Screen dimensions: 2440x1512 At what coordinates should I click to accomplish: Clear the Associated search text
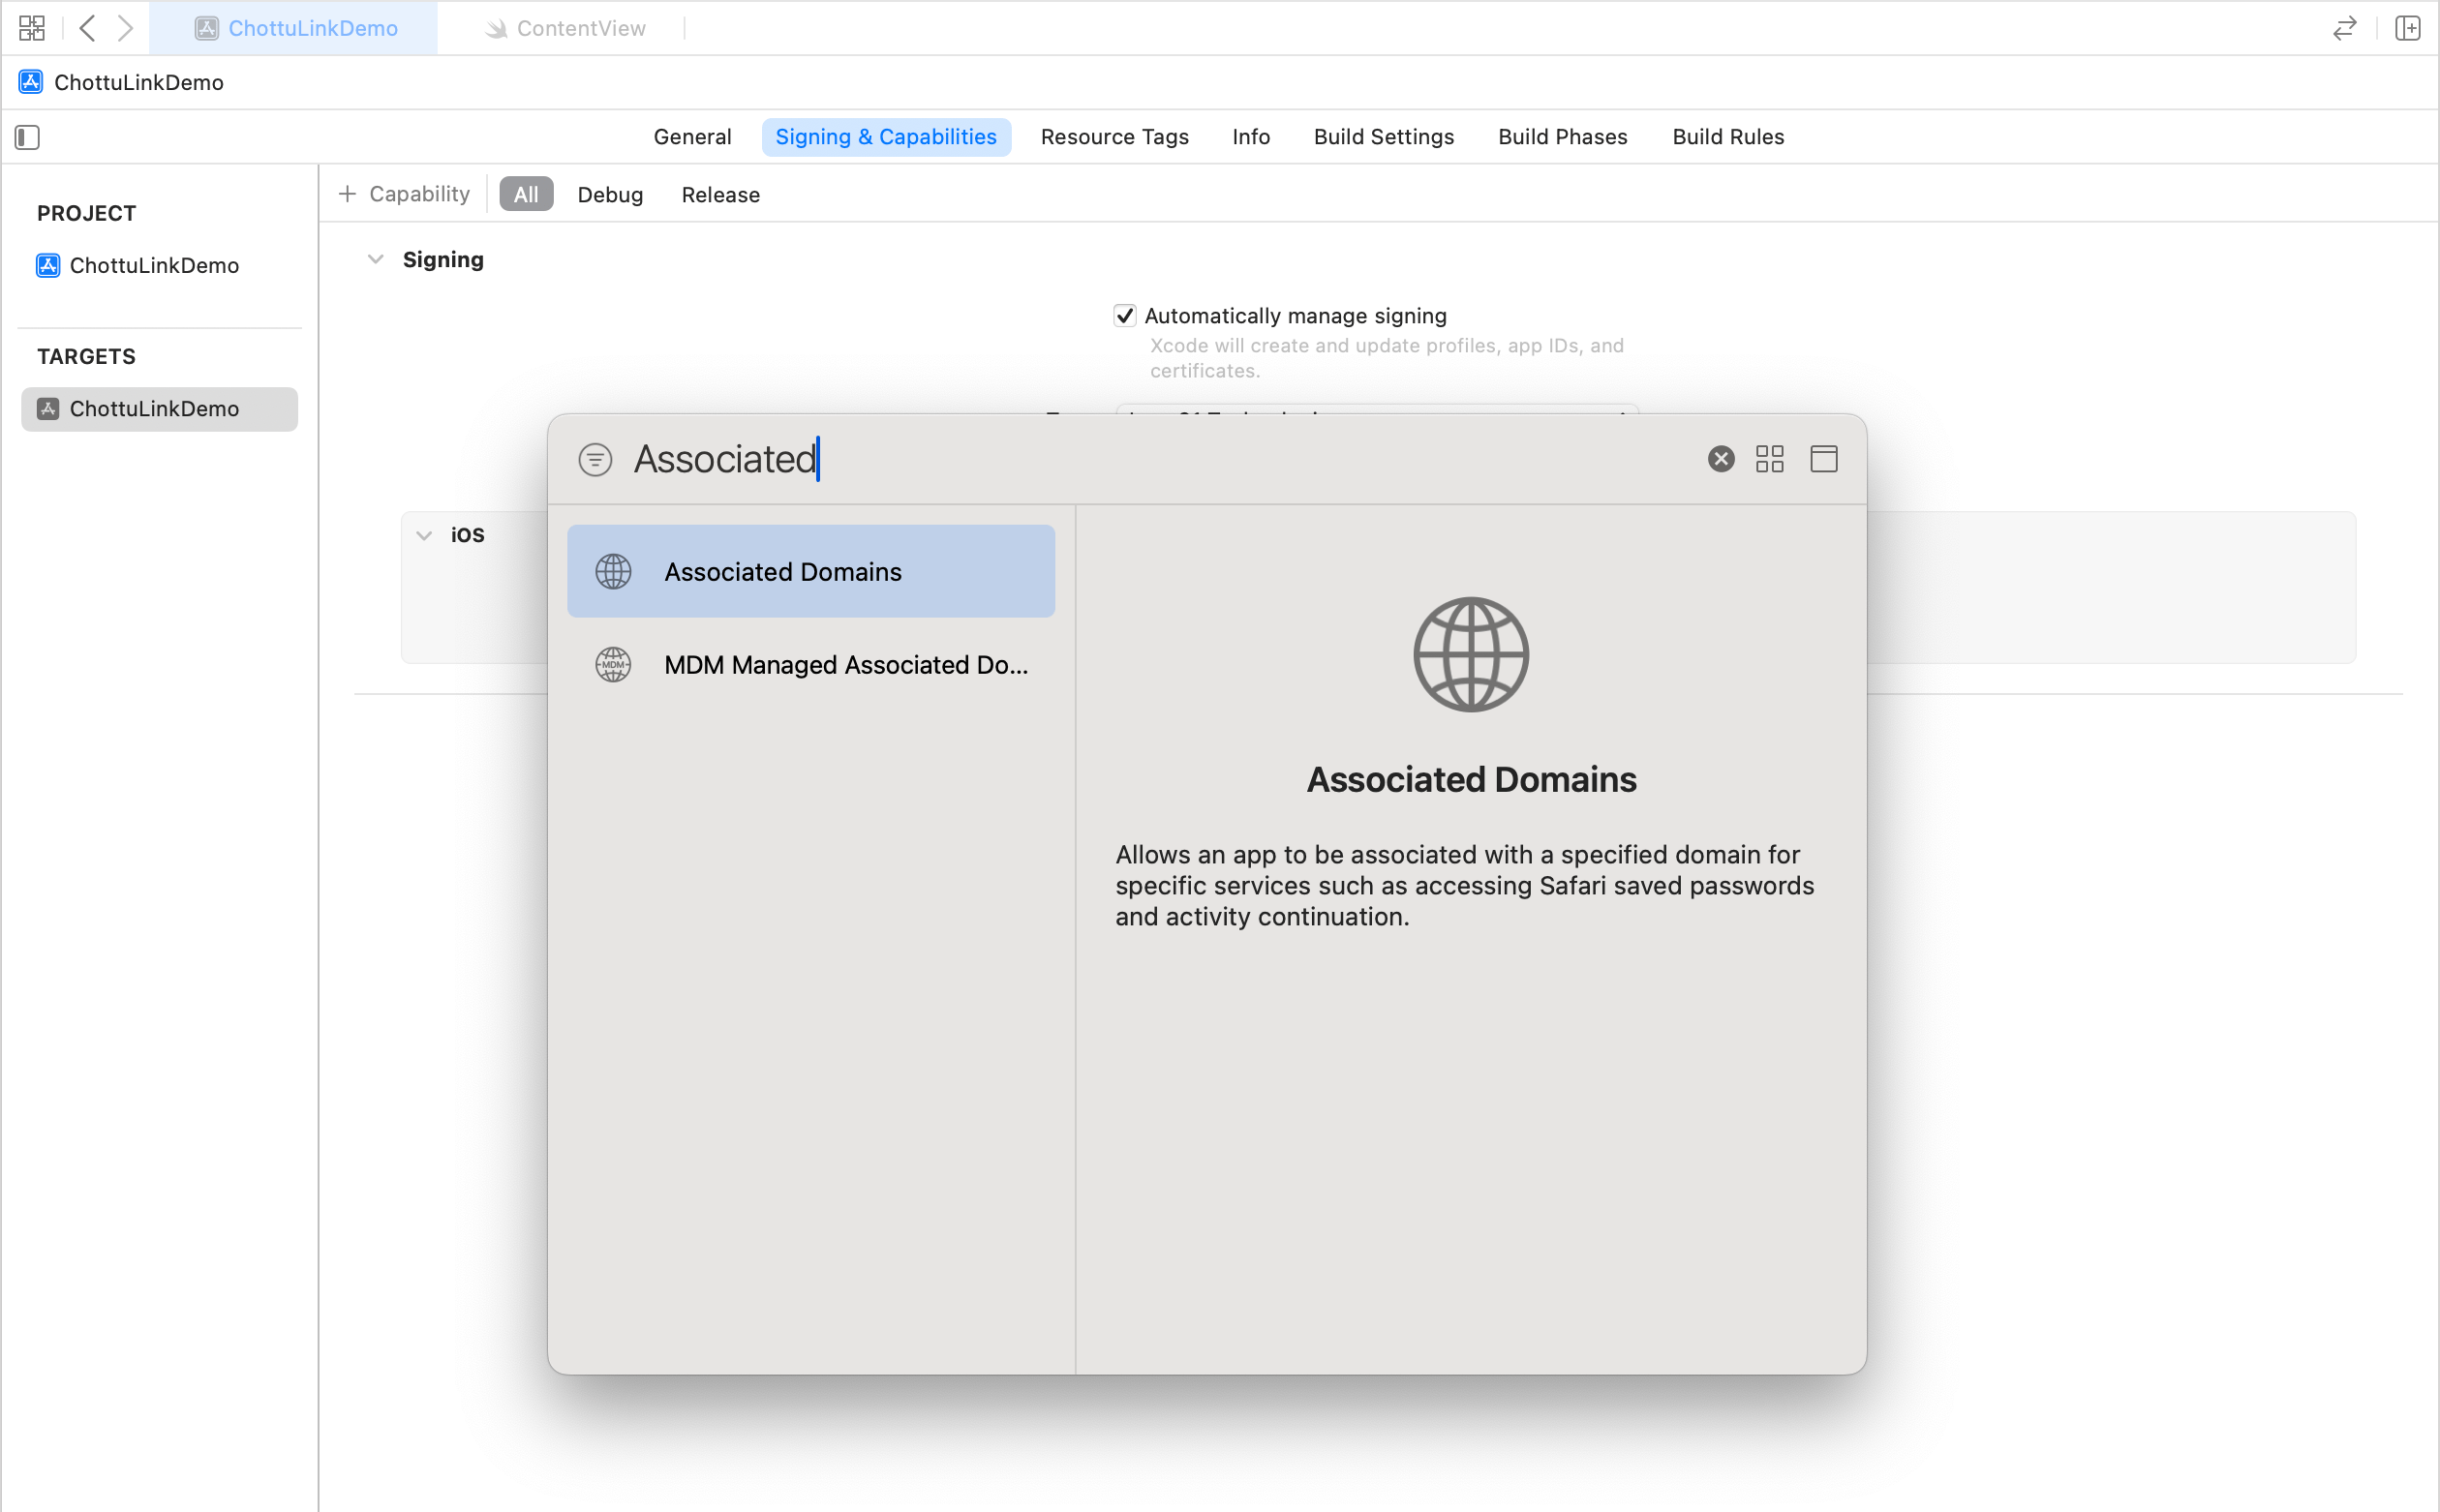1720,459
